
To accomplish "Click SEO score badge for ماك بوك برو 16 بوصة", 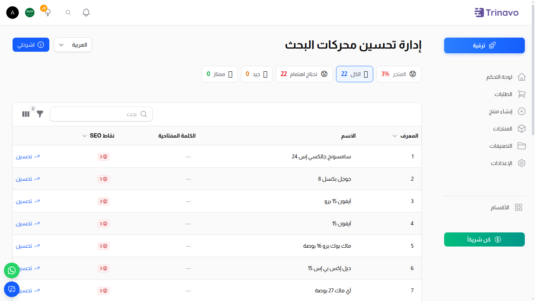I will pos(103,246).
